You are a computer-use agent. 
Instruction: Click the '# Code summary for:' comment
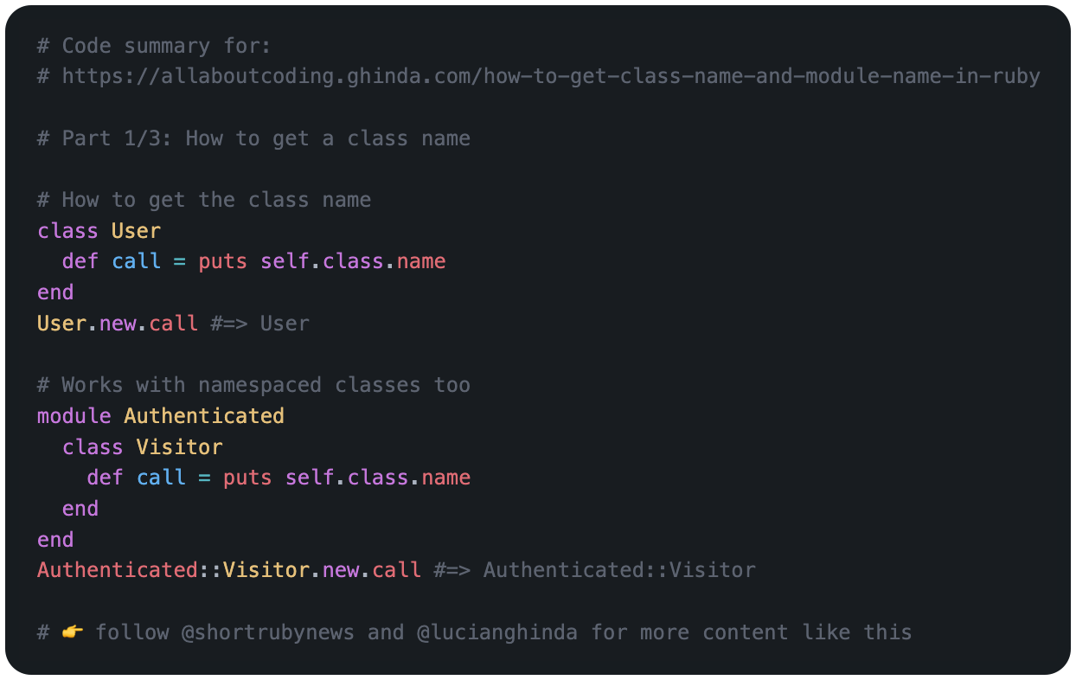coord(154,46)
